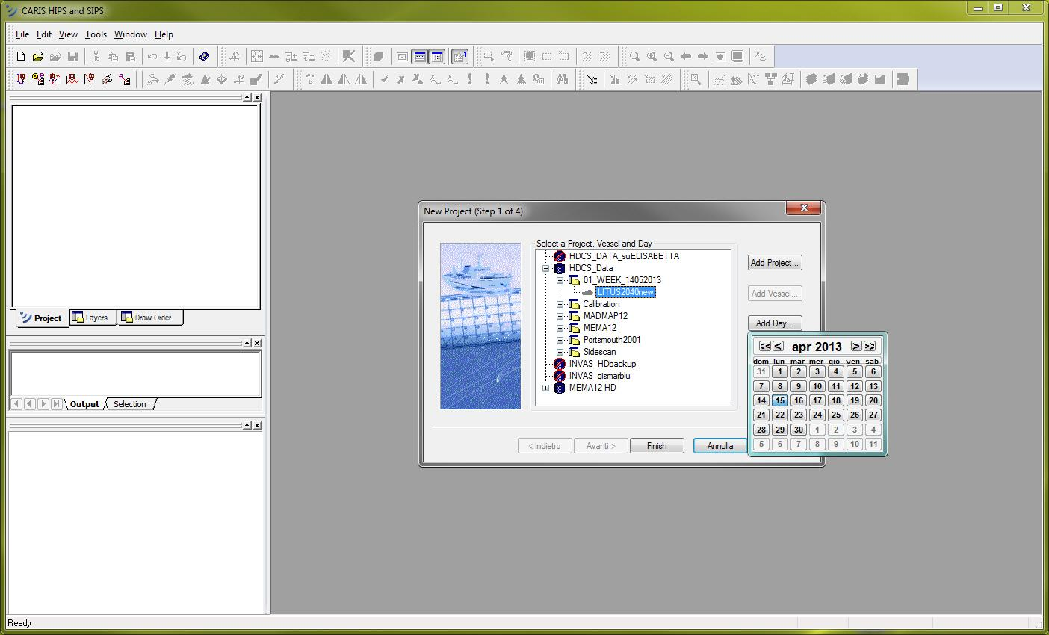Click the checkmark accept icon
The height and width of the screenshot is (635, 1049).
[384, 79]
